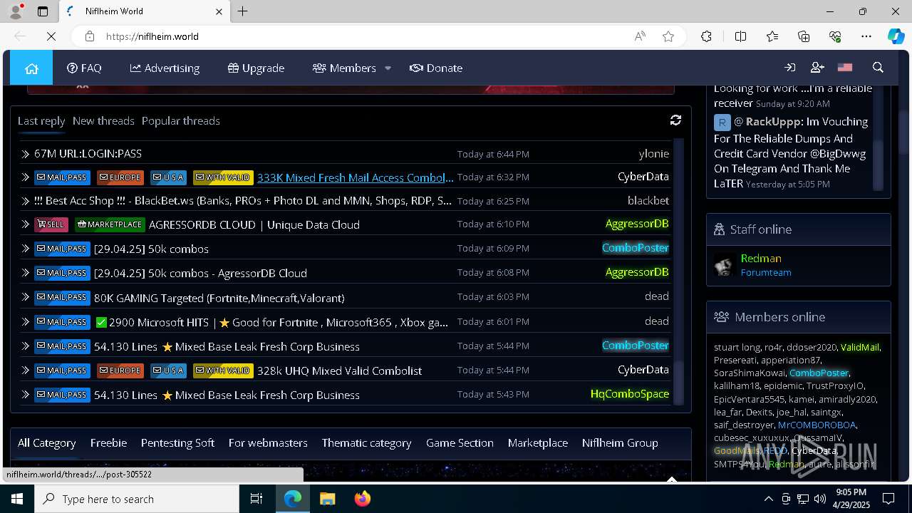Select the For webmasters category tab

click(268, 442)
